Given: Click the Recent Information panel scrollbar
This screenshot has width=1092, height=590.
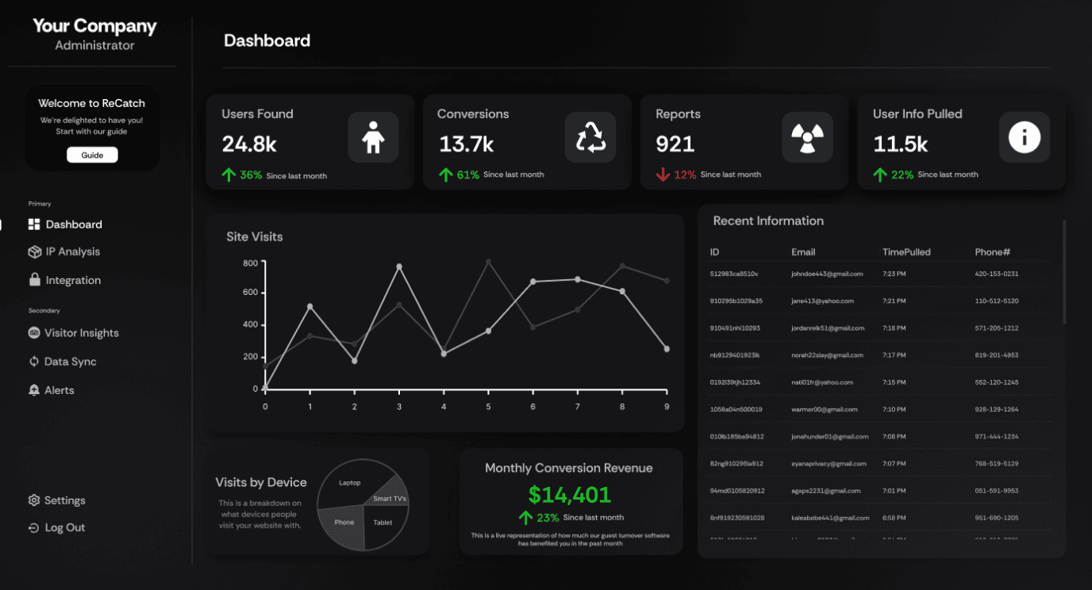Looking at the screenshot, I should coord(1064,272).
